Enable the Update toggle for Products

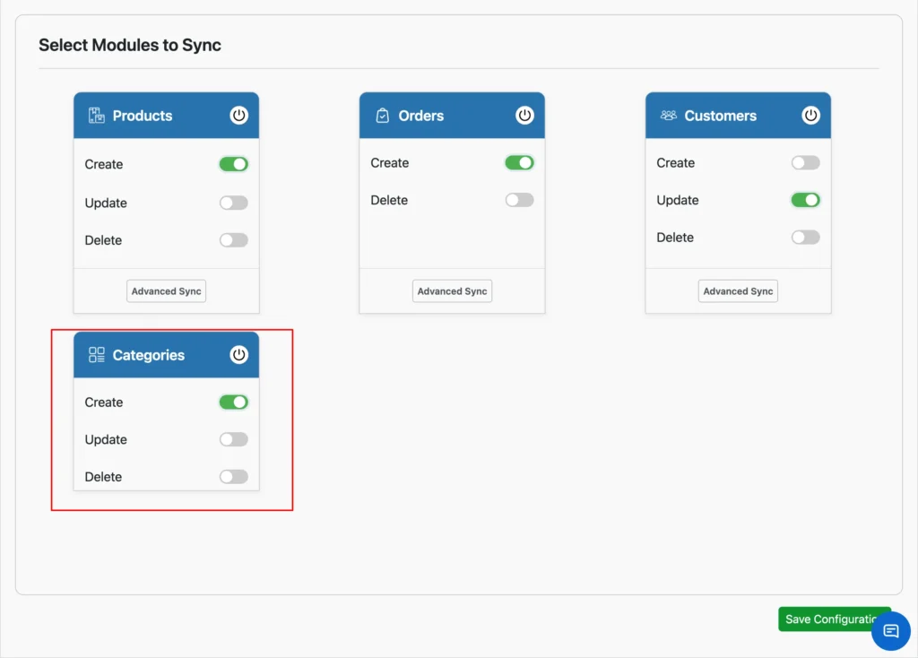click(233, 203)
